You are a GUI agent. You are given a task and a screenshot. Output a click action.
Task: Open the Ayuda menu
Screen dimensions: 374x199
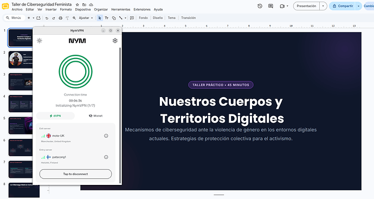tap(158, 10)
